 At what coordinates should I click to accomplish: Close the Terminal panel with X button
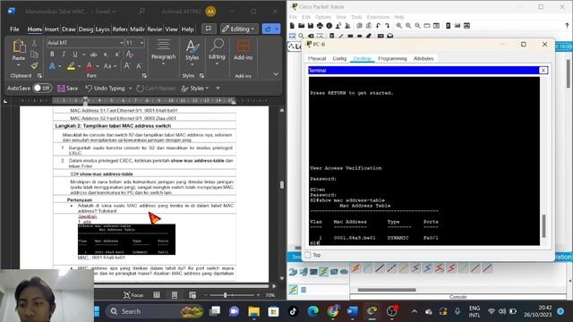click(x=543, y=70)
